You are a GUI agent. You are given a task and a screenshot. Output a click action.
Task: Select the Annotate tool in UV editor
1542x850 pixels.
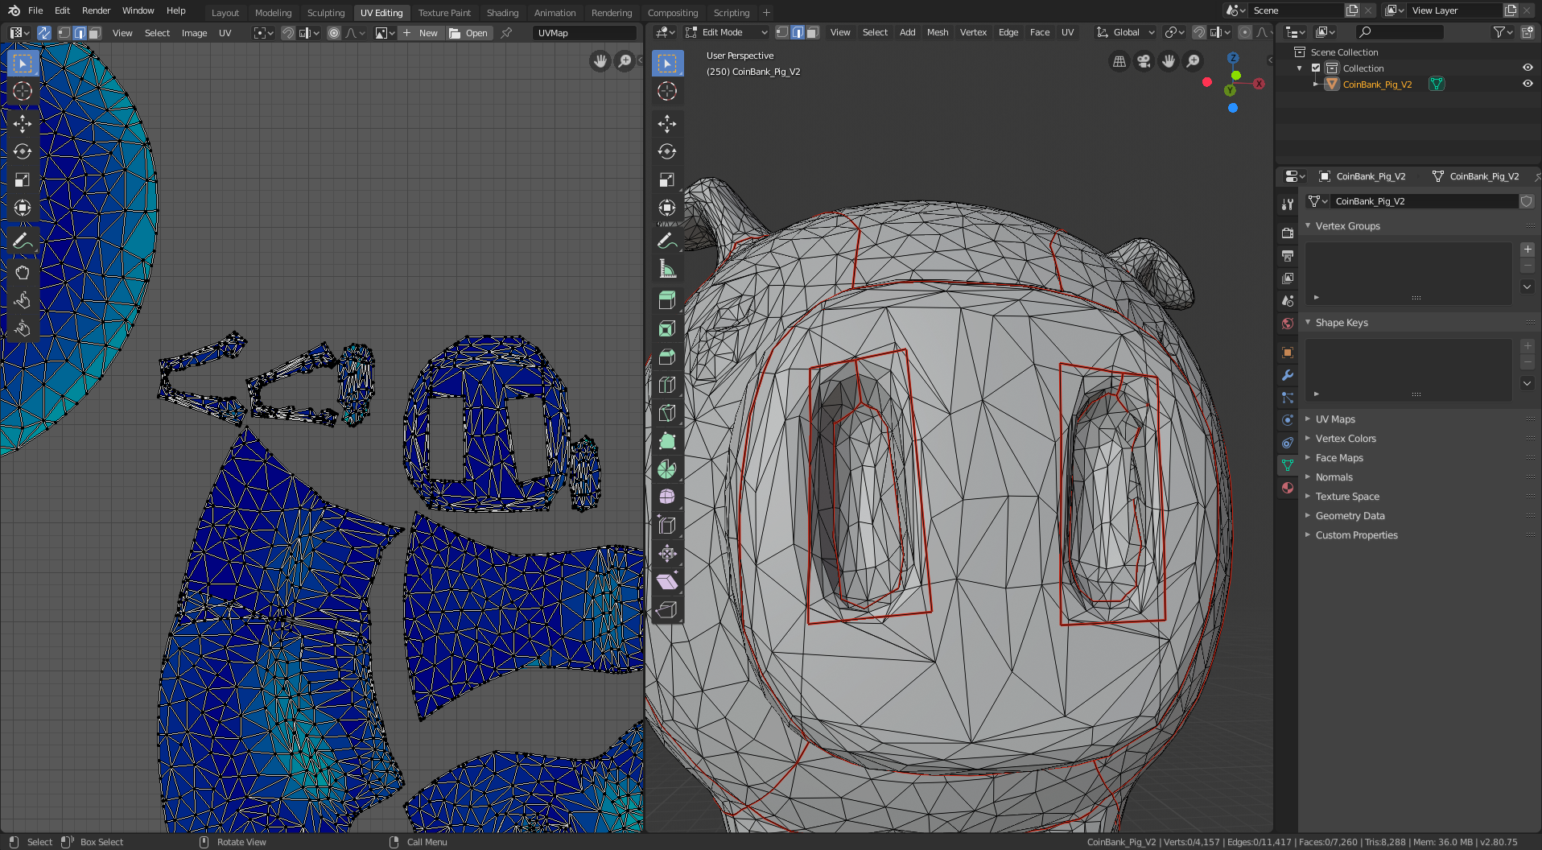(23, 241)
